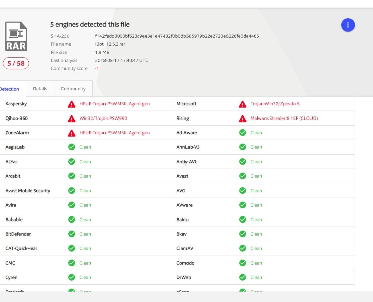
Task: Click the Cyren engine name
Action: point(11,278)
